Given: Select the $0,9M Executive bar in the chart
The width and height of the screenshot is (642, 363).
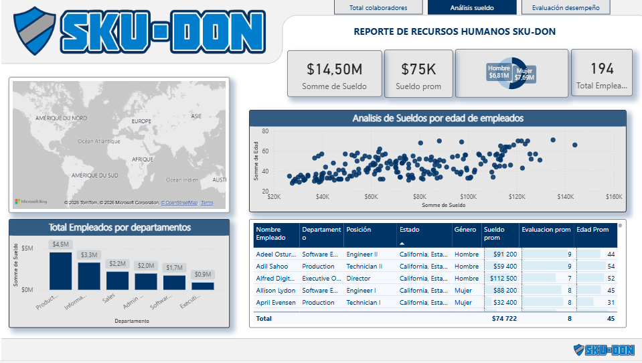Looking at the screenshot, I should 203,285.
